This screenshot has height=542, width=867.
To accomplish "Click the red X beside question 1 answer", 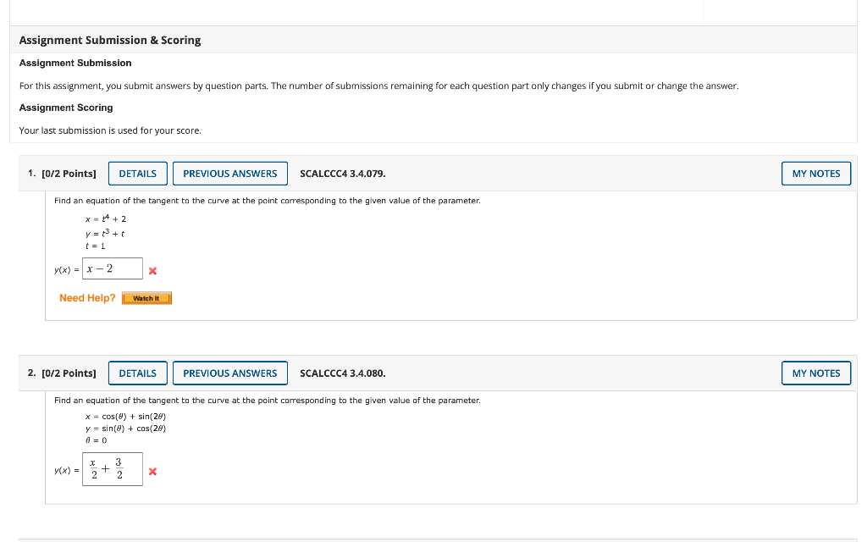I will 152,270.
